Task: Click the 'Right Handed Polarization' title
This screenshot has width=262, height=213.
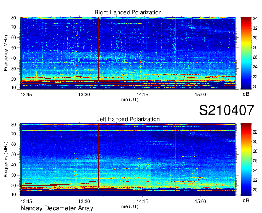Action: coord(128,12)
